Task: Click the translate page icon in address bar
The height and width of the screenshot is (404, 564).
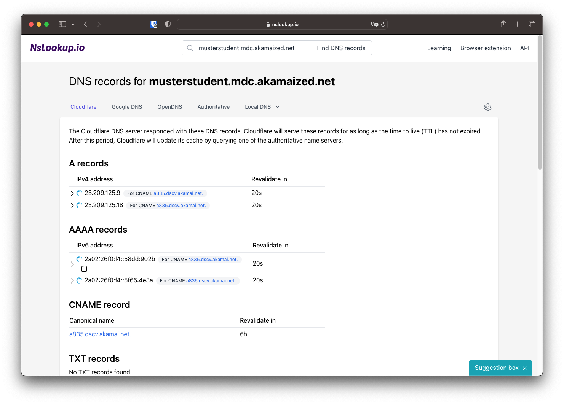Action: (x=374, y=24)
